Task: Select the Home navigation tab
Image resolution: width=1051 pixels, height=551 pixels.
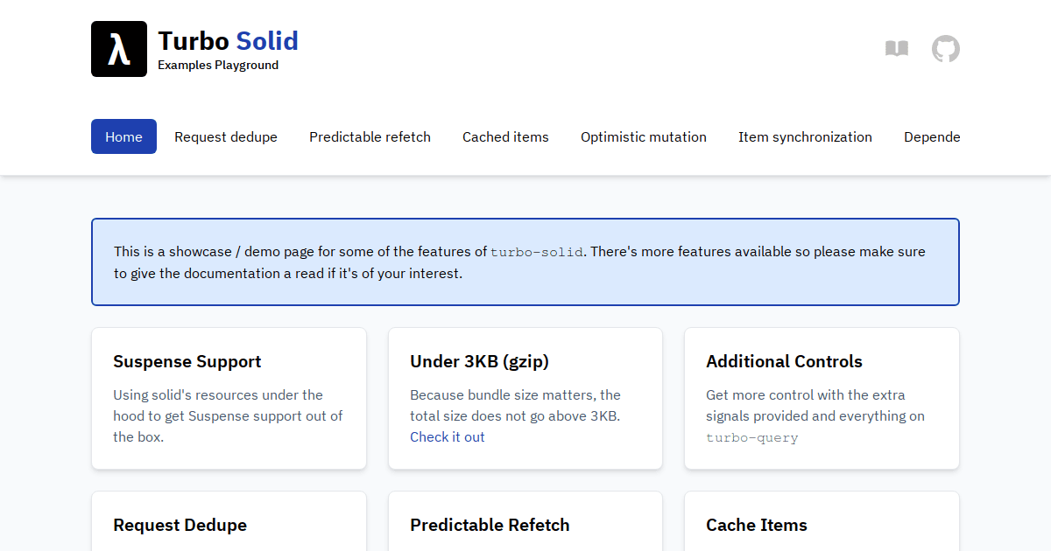Action: pos(123,136)
